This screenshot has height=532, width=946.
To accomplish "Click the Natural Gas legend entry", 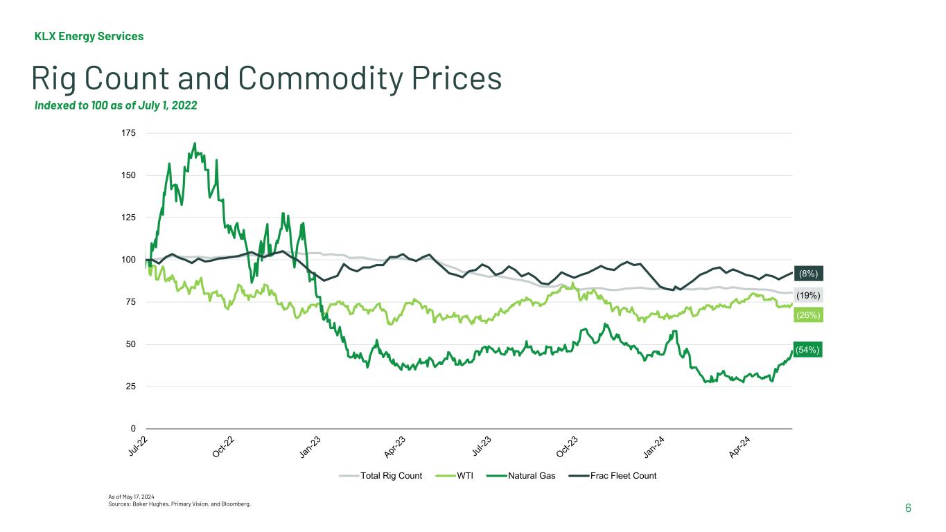I will tap(532, 475).
